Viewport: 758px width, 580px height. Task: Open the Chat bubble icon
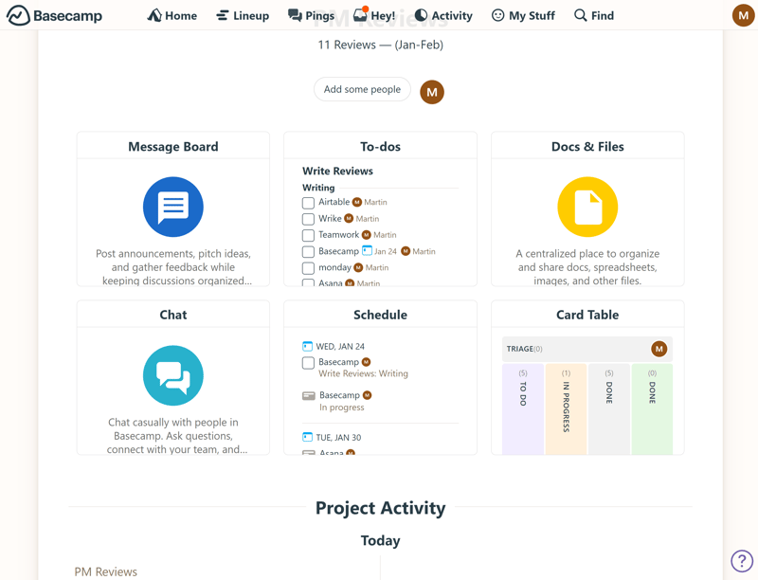(x=173, y=375)
